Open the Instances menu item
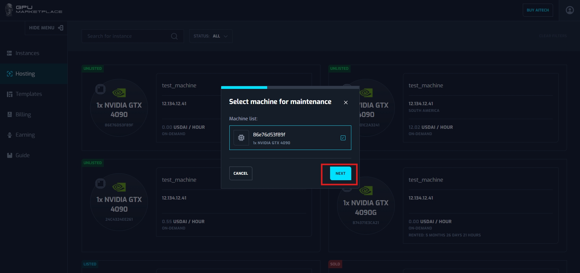The height and width of the screenshot is (273, 580). point(27,53)
